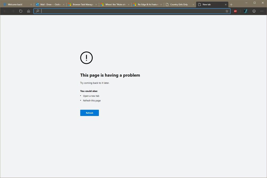267x178 pixels.
Task: Click the search magnifier icon in address bar
Action: click(x=37, y=11)
